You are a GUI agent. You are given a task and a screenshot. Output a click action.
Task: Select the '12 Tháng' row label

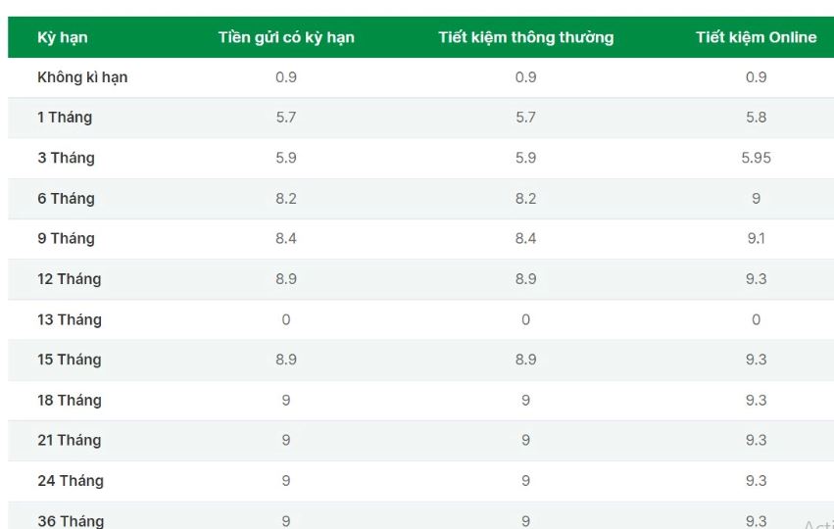coord(70,279)
